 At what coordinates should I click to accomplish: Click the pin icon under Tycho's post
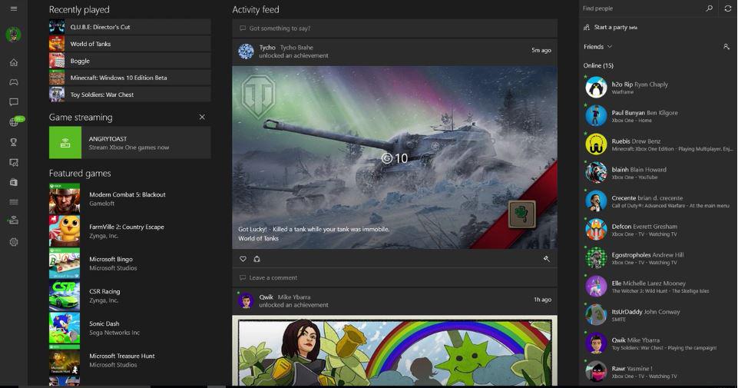[x=546, y=258]
